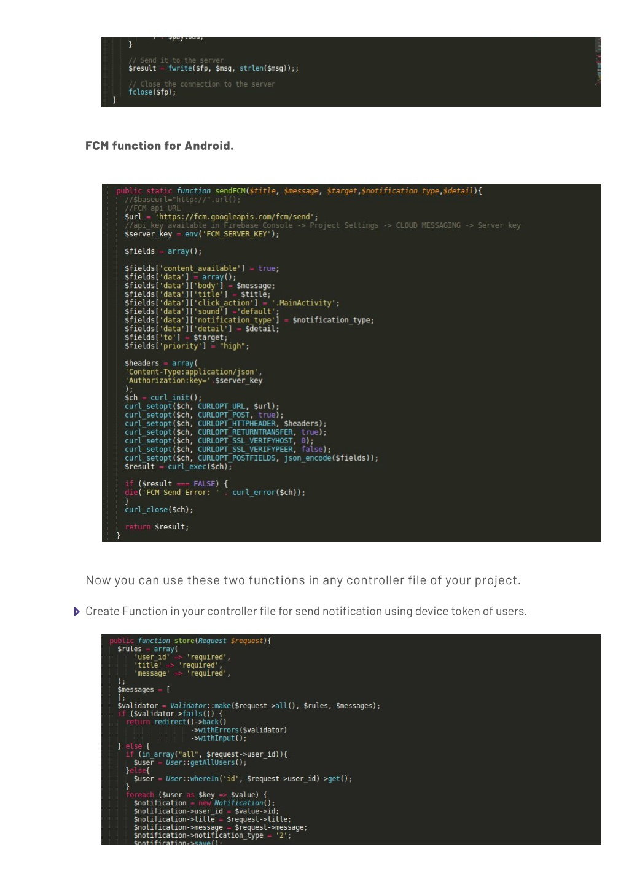Click the fcm.googleapis.com URL code line
Viewport: 629px width, 890px height.
click(221, 217)
